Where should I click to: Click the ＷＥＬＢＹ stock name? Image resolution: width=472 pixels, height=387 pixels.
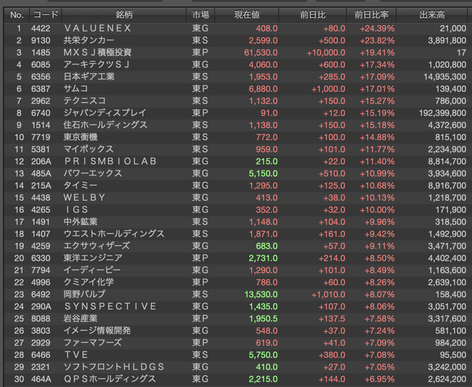(85, 198)
